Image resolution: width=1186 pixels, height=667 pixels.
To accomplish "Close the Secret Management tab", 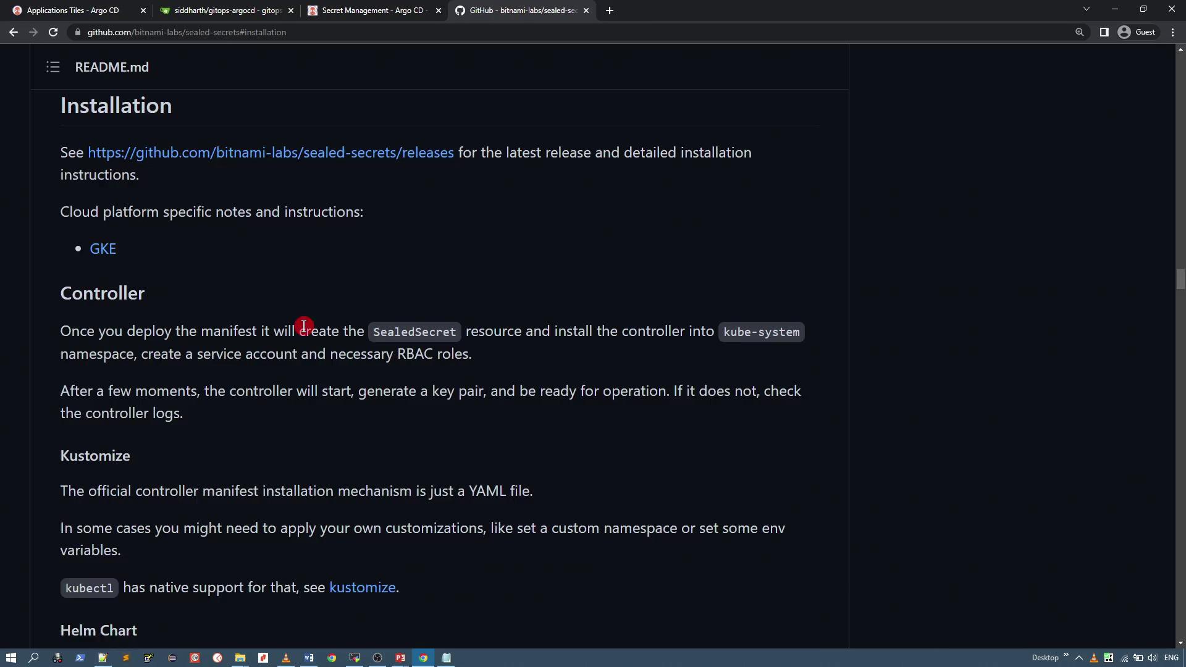I will point(439,10).
